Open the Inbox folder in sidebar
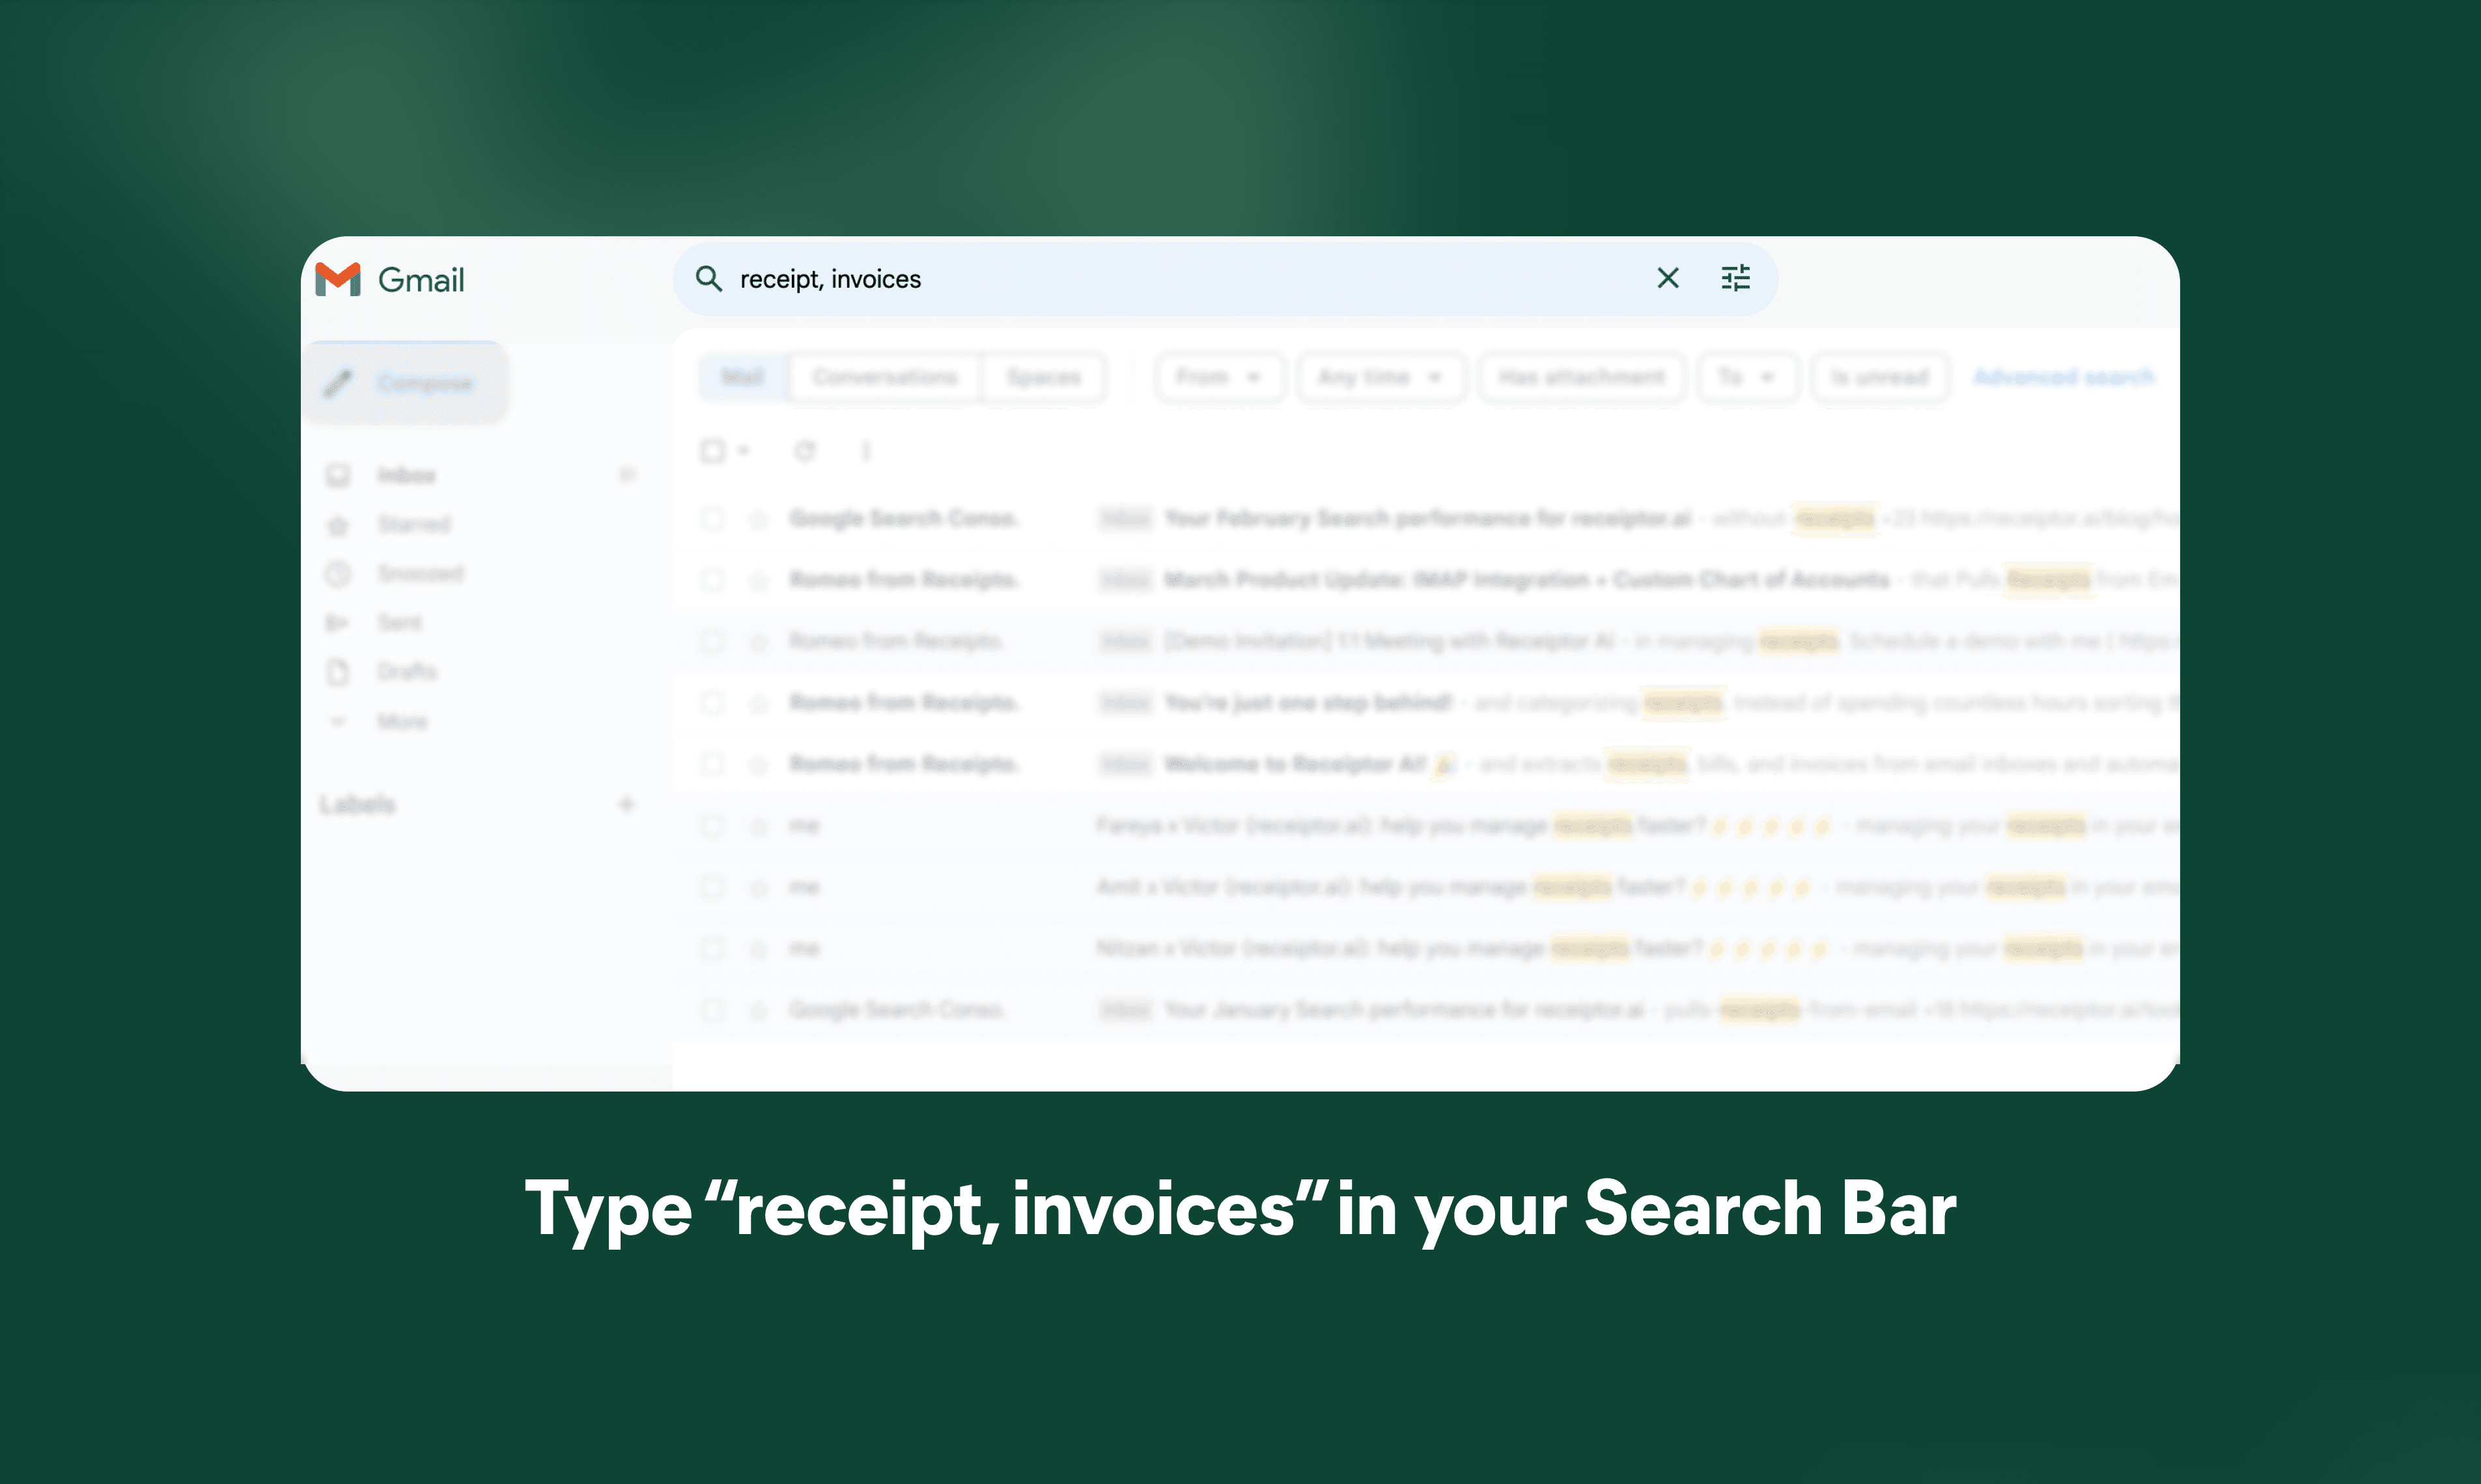Image resolution: width=2481 pixels, height=1484 pixels. pyautogui.click(x=406, y=475)
